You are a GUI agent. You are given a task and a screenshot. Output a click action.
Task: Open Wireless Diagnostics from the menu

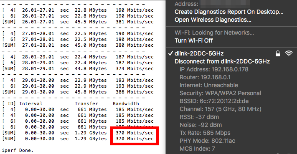coord(213,20)
